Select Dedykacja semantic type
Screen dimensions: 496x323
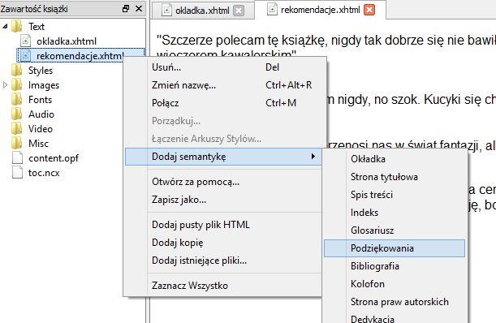[x=395, y=317]
